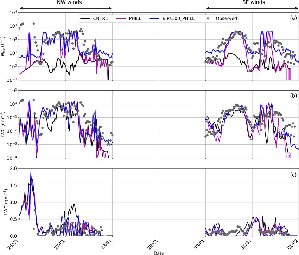Viewport: 299px width, 255px height.
Task: Click the double-headed arrow under NW winds
Action: (x=65, y=8)
